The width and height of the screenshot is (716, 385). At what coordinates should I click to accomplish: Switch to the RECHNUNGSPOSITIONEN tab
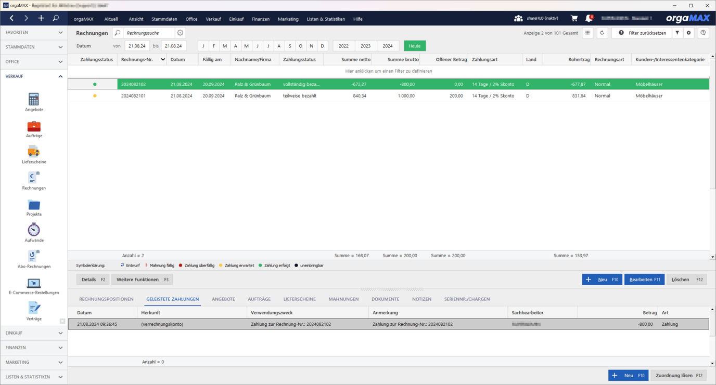click(106, 299)
